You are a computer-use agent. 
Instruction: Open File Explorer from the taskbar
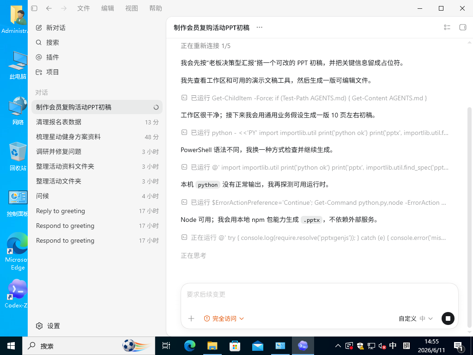pos(212,346)
